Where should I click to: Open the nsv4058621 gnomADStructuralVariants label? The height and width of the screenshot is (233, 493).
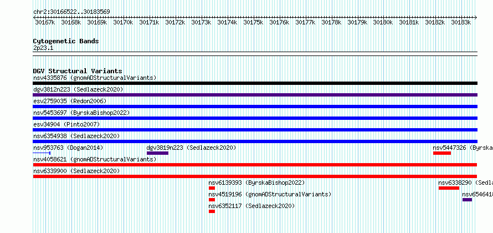click(x=95, y=159)
